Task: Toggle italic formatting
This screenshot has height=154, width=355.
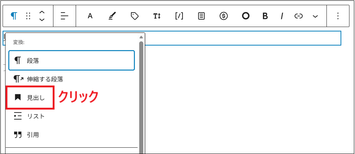Action: (282, 16)
